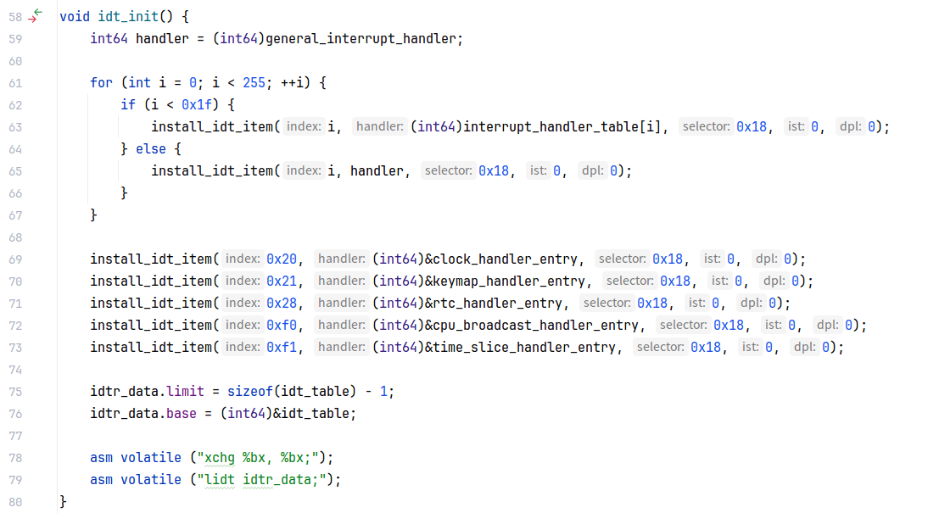Click the 'void' keyword on line 58
Viewport: 928px width, 513px height.
tap(75, 17)
